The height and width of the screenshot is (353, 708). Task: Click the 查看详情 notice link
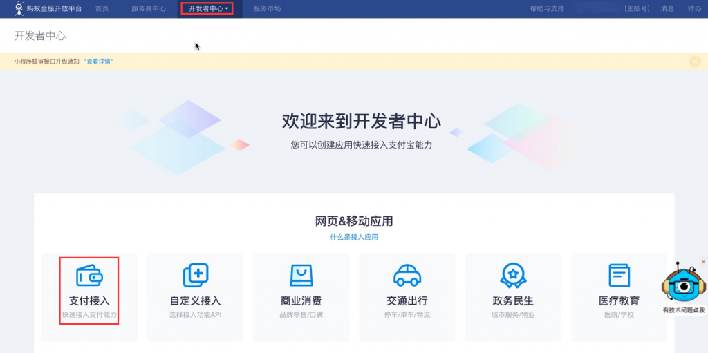99,61
